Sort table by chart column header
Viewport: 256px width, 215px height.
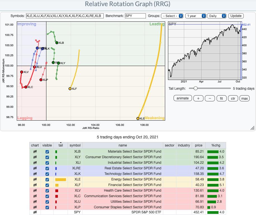click(35, 145)
